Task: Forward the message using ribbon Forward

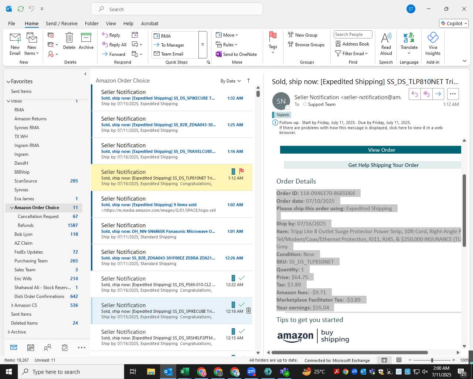Action: click(114, 54)
